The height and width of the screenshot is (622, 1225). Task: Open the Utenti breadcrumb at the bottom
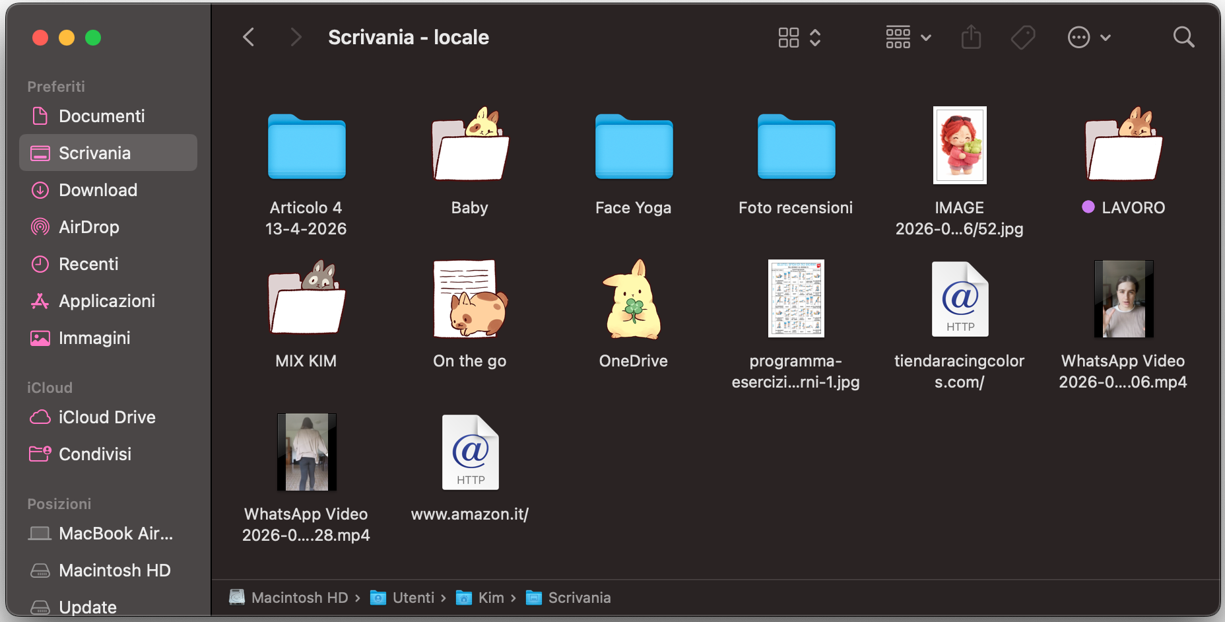(413, 598)
